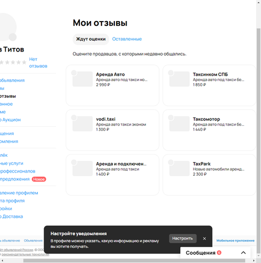This screenshot has height=263, width=261.
Task: Open the Аукцион sidebar link
Action: coord(11,120)
